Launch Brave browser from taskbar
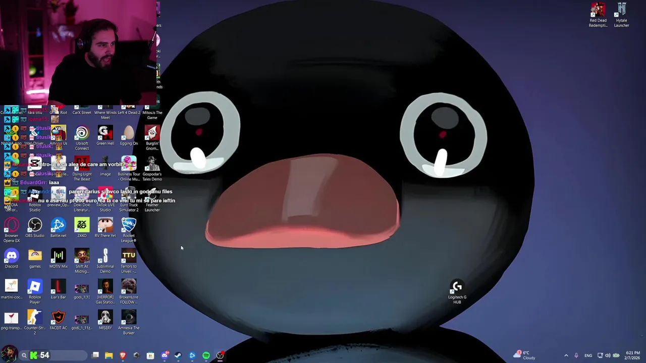Image resolution: width=646 pixels, height=363 pixels. 123,355
